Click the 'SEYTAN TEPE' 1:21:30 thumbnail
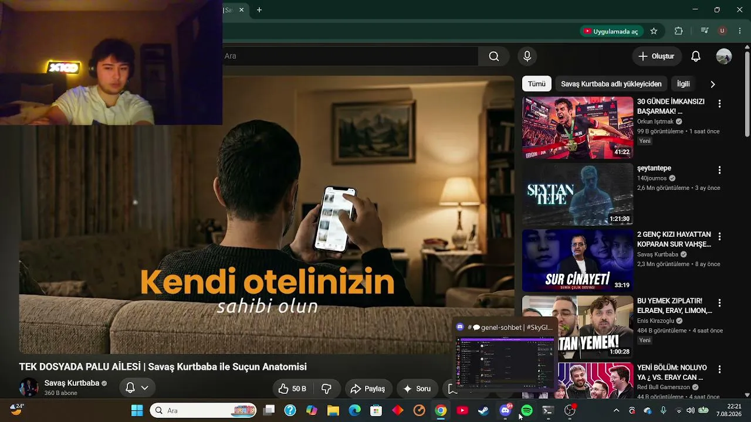 coord(577,194)
